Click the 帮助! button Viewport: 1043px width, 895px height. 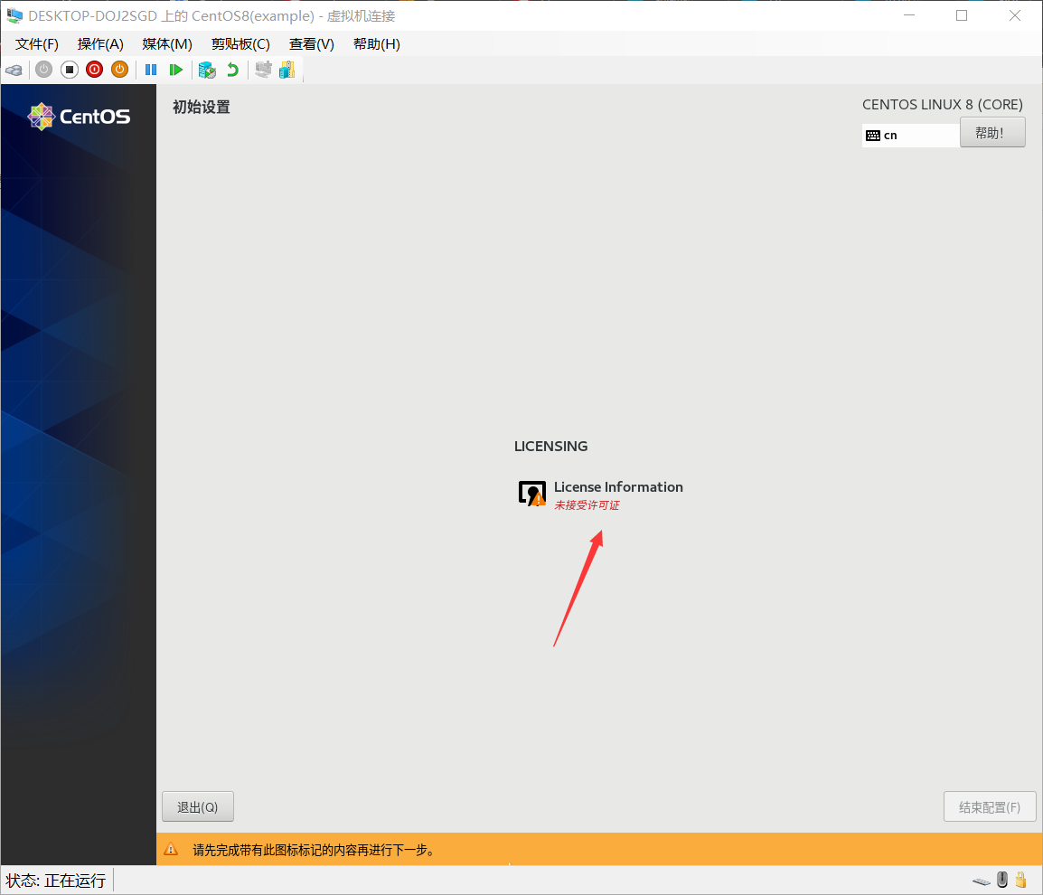coord(992,132)
